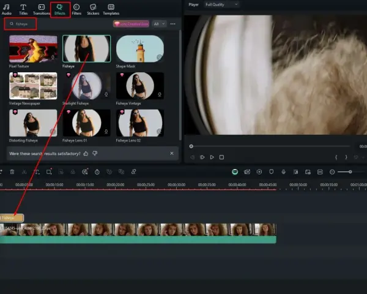Dismiss the search feedback bar

coord(172,153)
